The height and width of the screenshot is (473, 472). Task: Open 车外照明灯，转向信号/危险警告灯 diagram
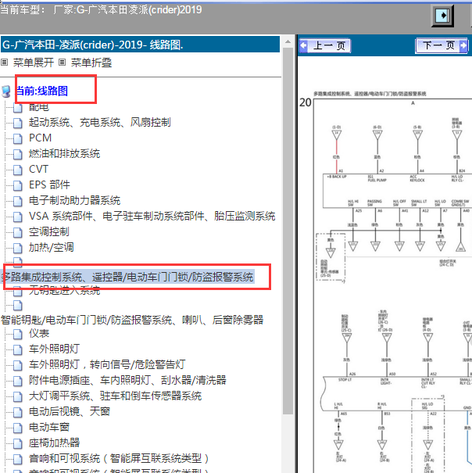point(107,364)
